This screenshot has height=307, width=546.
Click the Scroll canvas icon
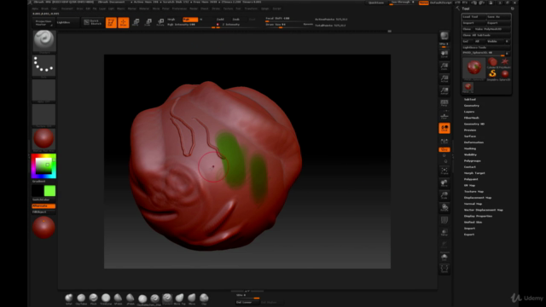(444, 55)
